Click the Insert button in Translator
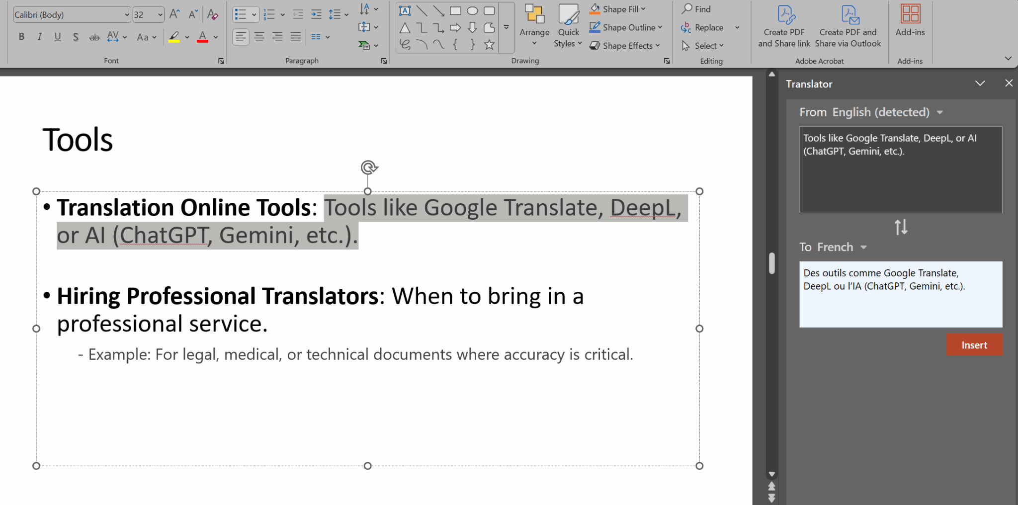 [x=974, y=344]
